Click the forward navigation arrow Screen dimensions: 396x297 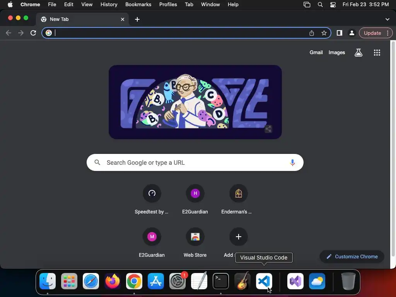pos(21,33)
